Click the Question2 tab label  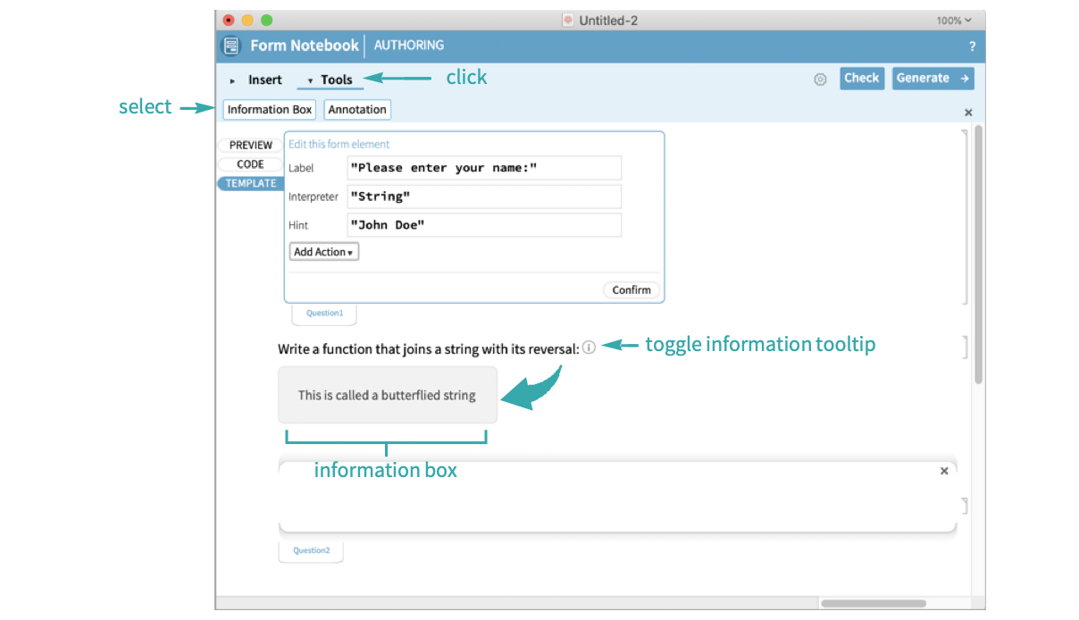click(x=311, y=550)
